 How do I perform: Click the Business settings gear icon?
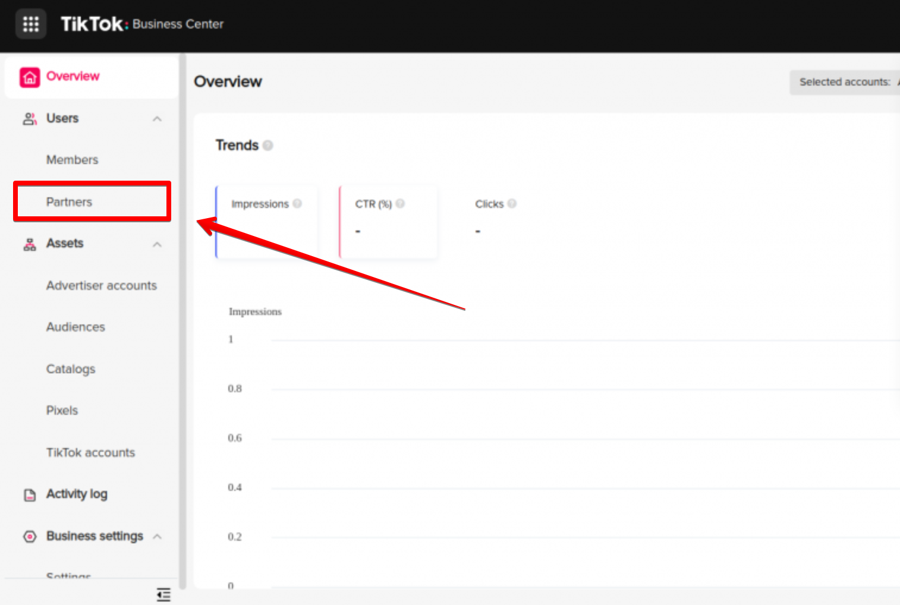pos(30,537)
